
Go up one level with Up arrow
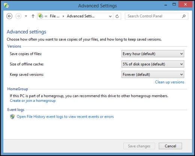pyautogui.click(x=33, y=16)
